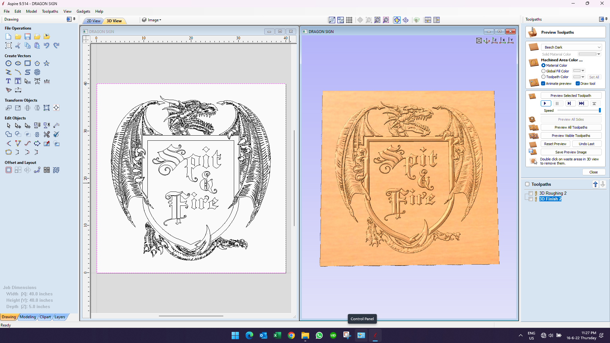Select the Global Fill Color radio button
Screen dimensions: 610x343
click(x=543, y=71)
